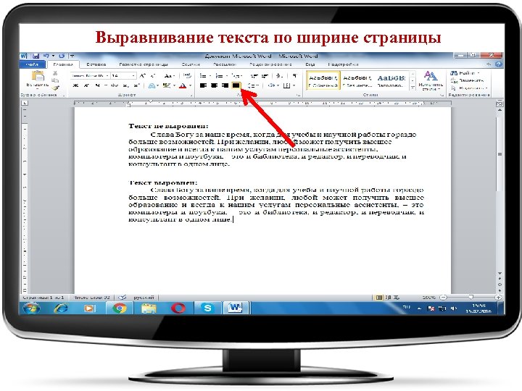Open the Рецензирование tab
The width and height of the screenshot is (522, 391).
pyautogui.click(x=270, y=64)
